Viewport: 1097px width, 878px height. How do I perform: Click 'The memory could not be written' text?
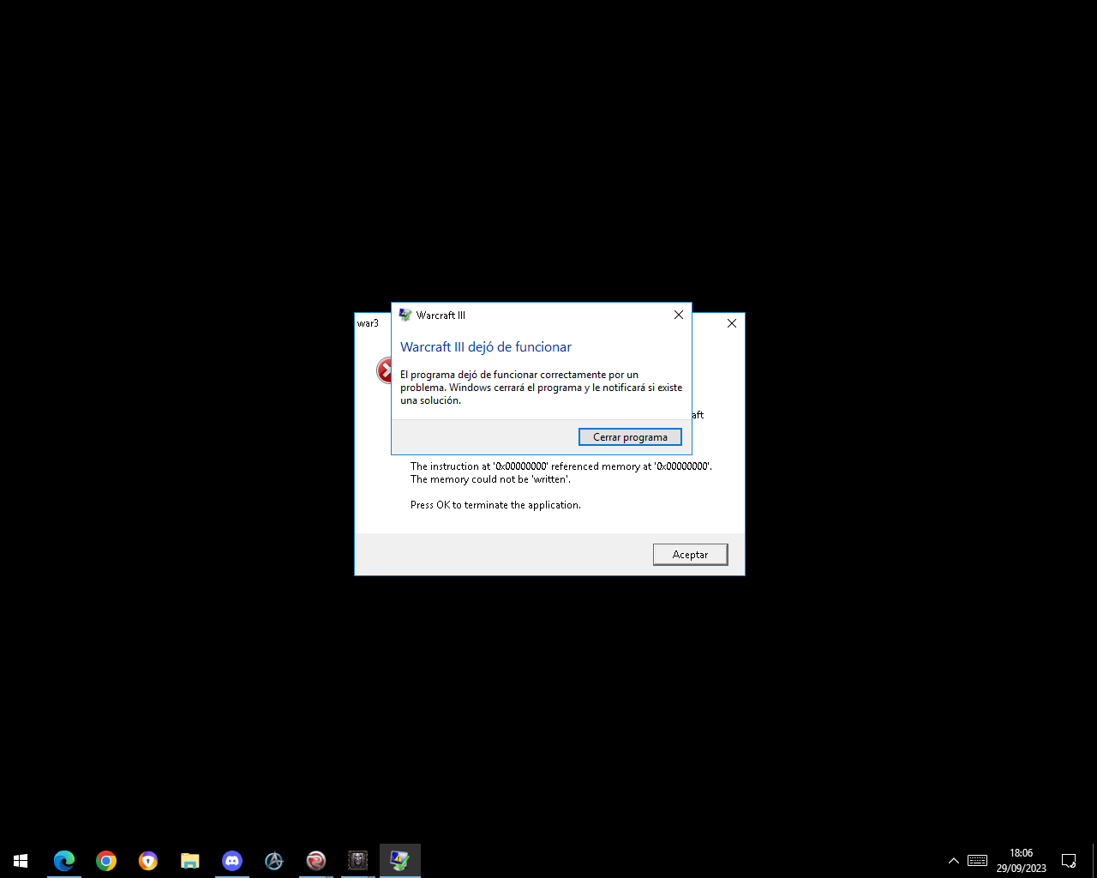pyautogui.click(x=490, y=479)
